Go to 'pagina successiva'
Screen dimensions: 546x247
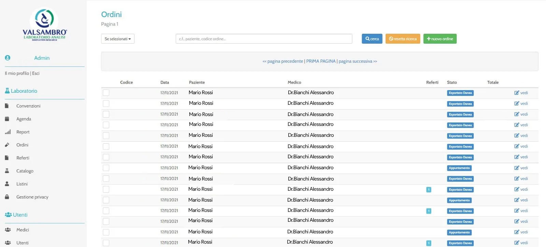(358, 61)
